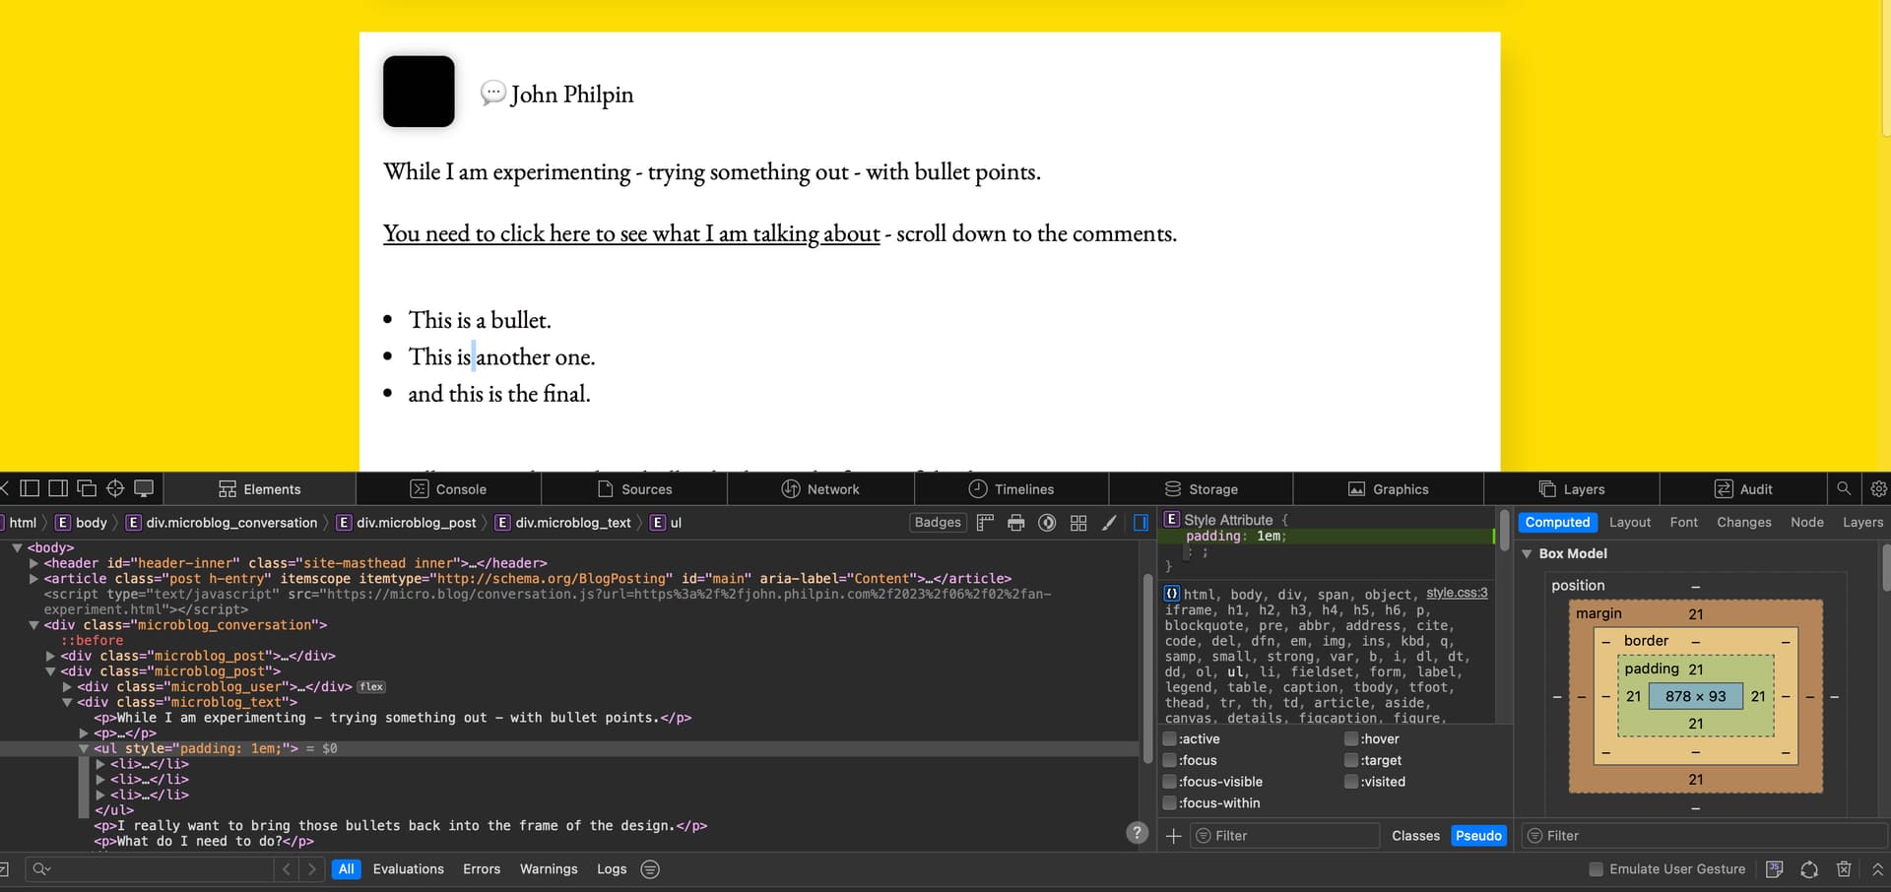Check the :focus-visible checkbox
This screenshot has height=892, width=1891.
[1170, 782]
